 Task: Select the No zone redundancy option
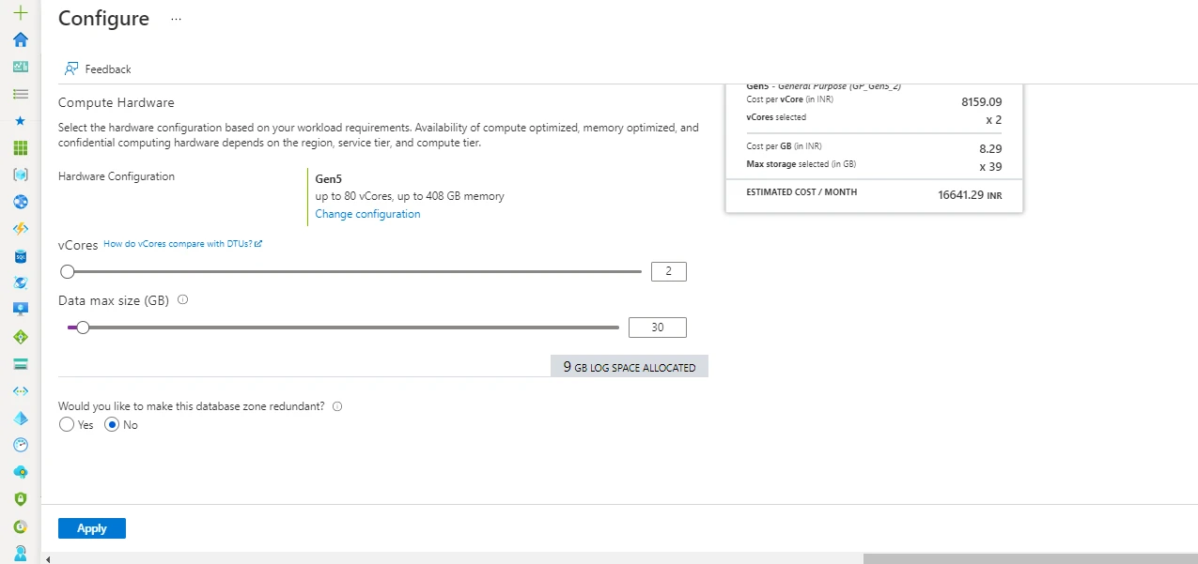(x=110, y=424)
